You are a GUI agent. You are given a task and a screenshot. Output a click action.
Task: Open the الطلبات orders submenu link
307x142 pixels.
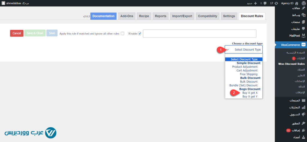301,58
